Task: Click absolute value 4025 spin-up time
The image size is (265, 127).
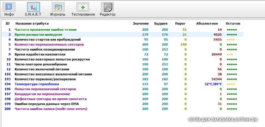Action: (x=218, y=35)
